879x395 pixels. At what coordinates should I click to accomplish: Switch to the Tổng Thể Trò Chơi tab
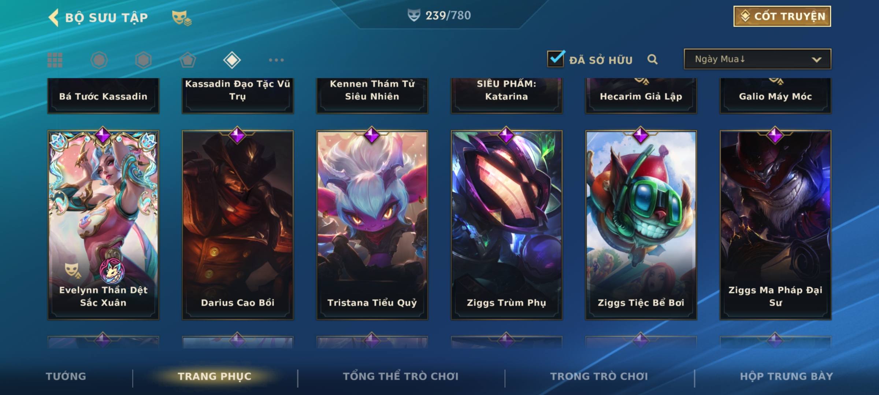click(x=401, y=376)
